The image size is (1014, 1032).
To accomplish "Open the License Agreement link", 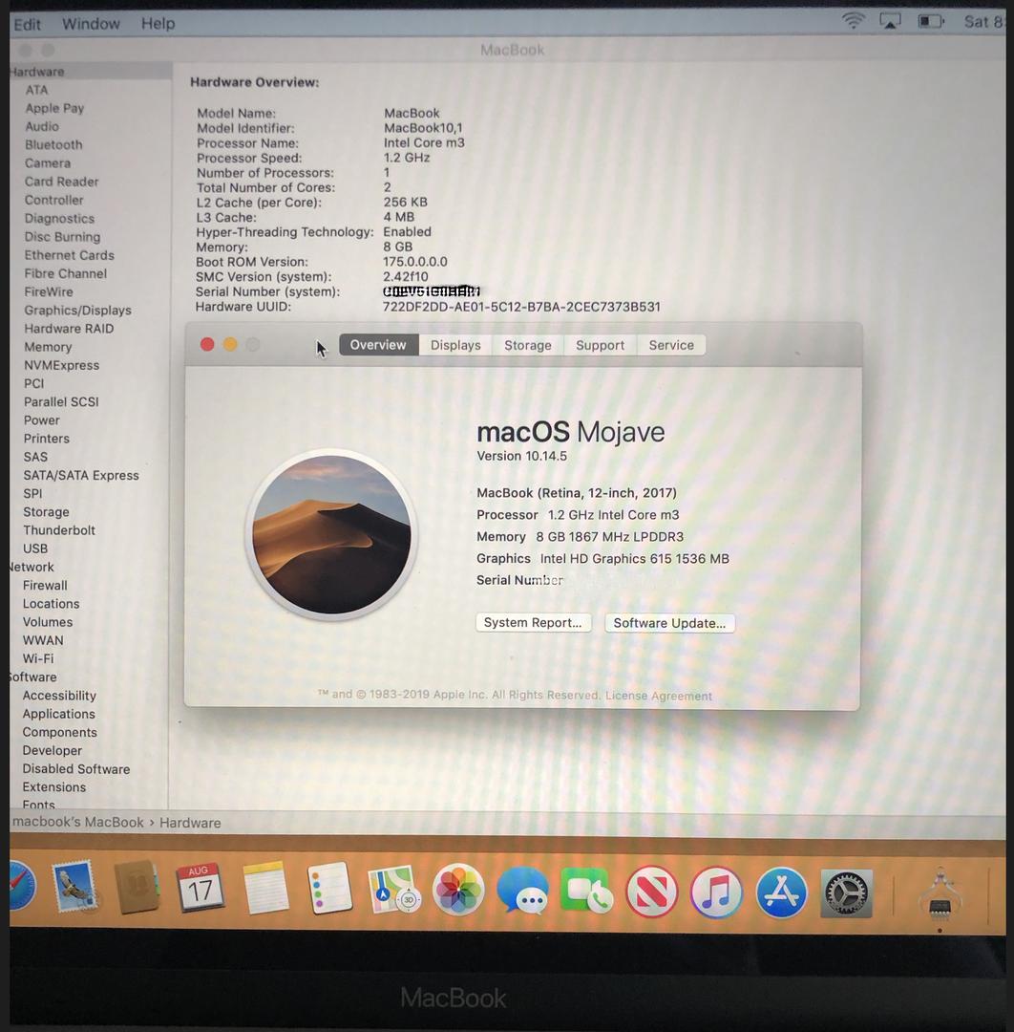I will 658,696.
